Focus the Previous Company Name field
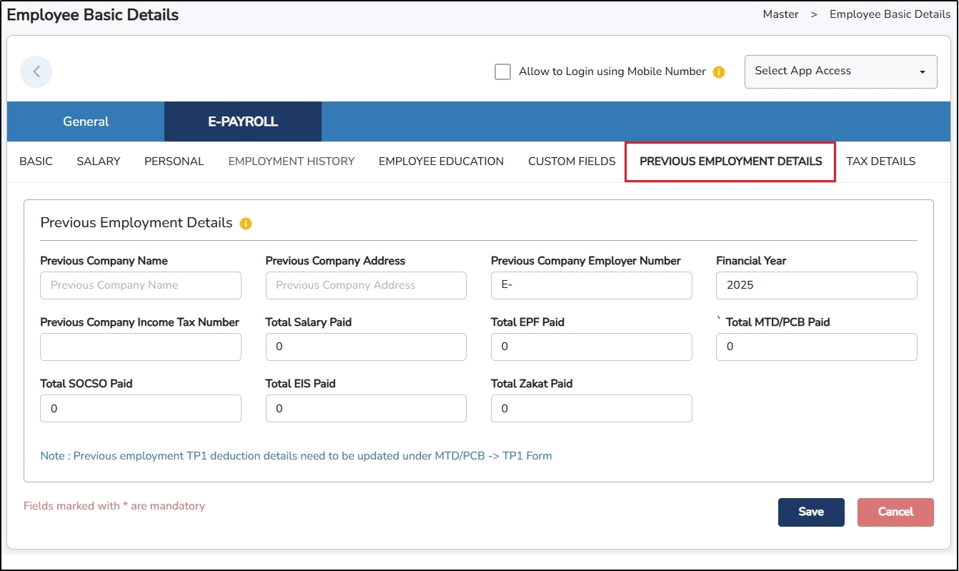 point(141,285)
